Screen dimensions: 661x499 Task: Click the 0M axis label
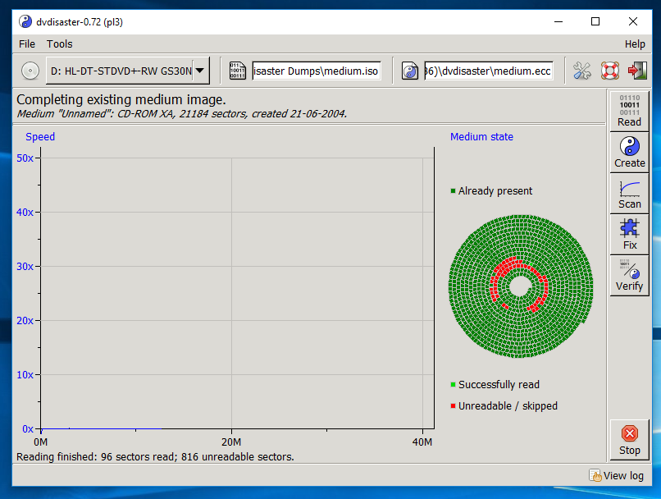click(x=40, y=442)
